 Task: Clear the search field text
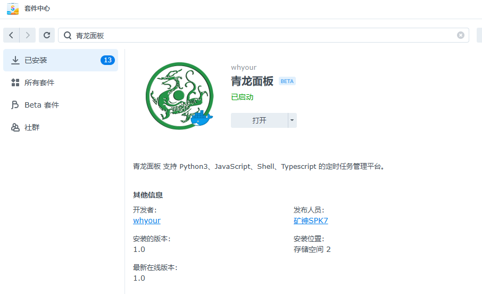tap(461, 35)
